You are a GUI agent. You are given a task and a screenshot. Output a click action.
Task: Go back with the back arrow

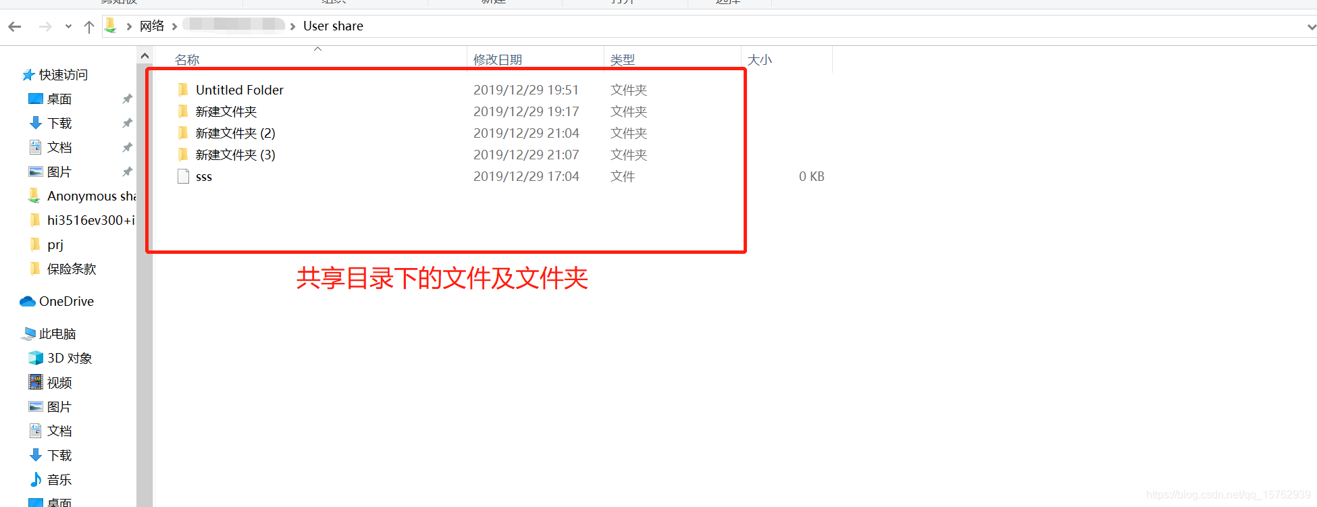pos(15,26)
